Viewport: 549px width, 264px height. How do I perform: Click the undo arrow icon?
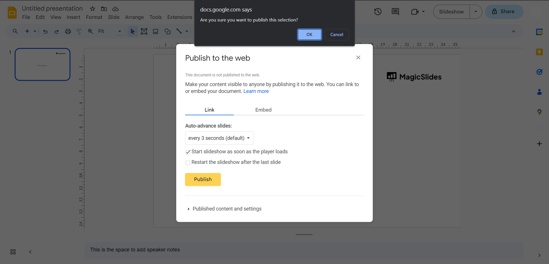click(x=45, y=31)
